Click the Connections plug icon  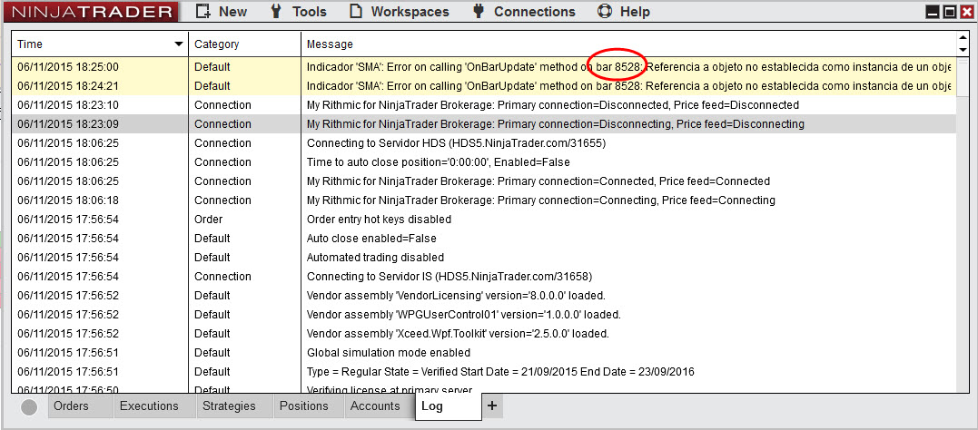[x=479, y=11]
